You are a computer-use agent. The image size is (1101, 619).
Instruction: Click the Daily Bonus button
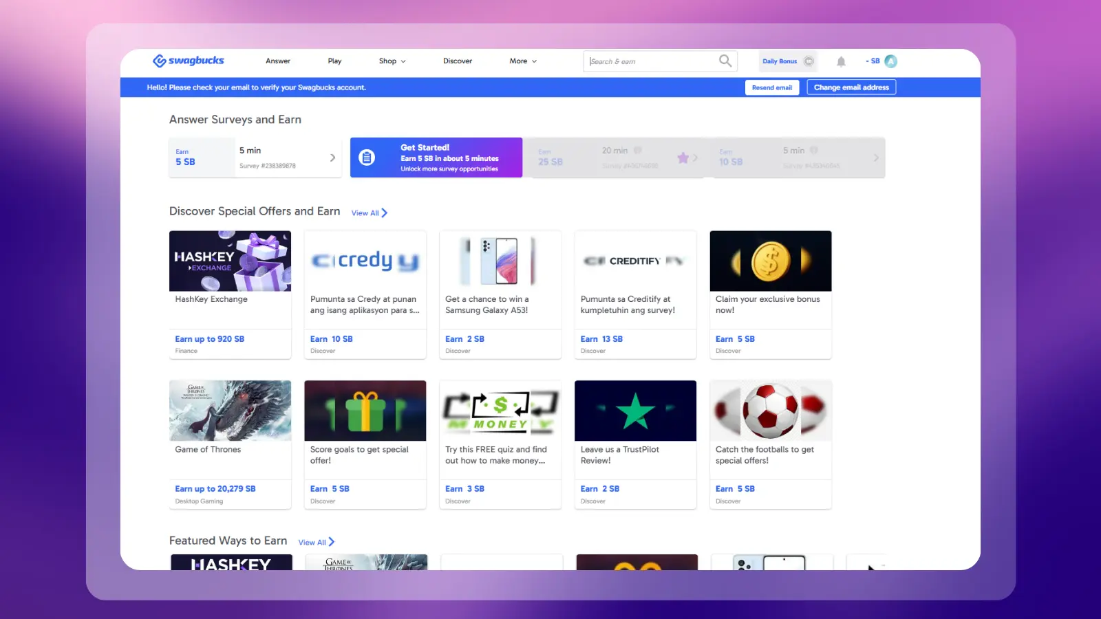pyautogui.click(x=788, y=61)
